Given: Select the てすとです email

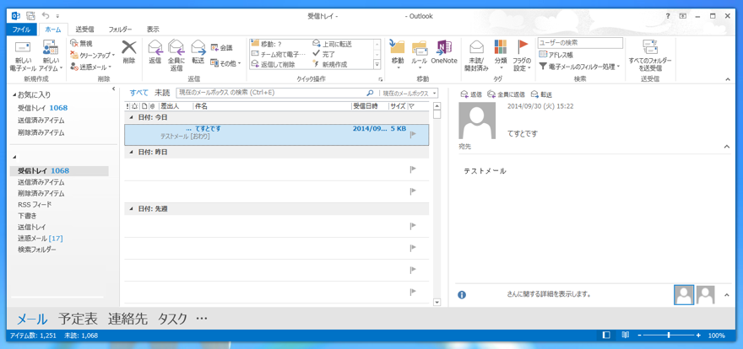Looking at the screenshot, I should point(276,134).
